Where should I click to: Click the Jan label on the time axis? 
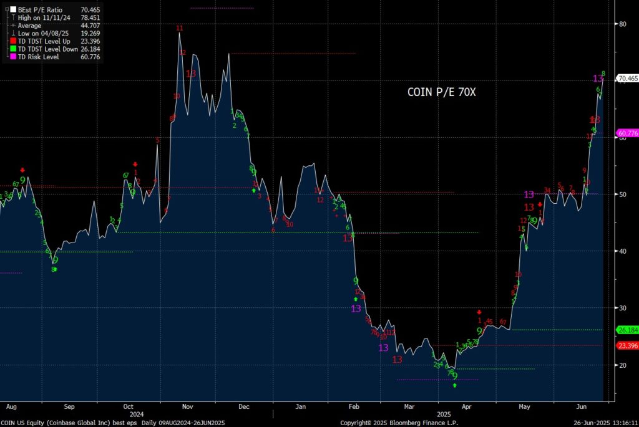(300, 406)
